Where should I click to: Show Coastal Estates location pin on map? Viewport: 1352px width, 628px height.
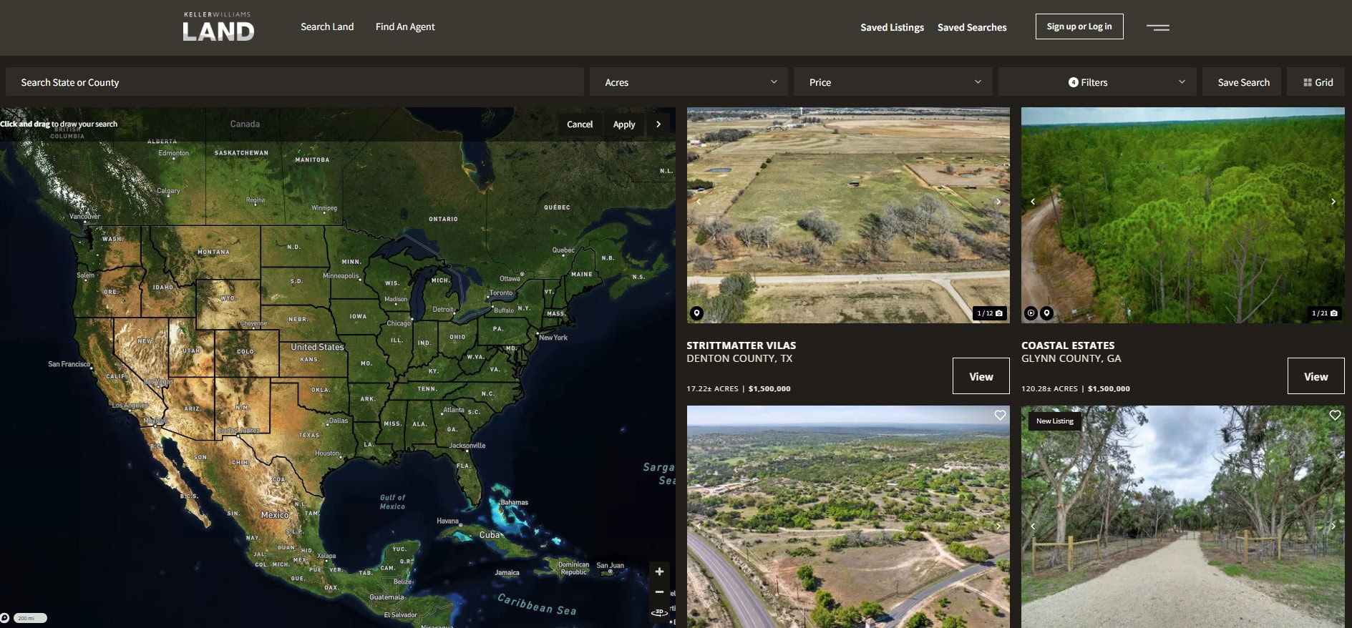pyautogui.click(x=1046, y=313)
